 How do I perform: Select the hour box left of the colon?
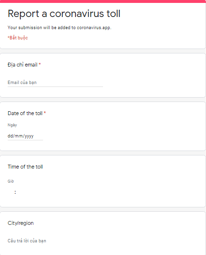(x=11, y=192)
